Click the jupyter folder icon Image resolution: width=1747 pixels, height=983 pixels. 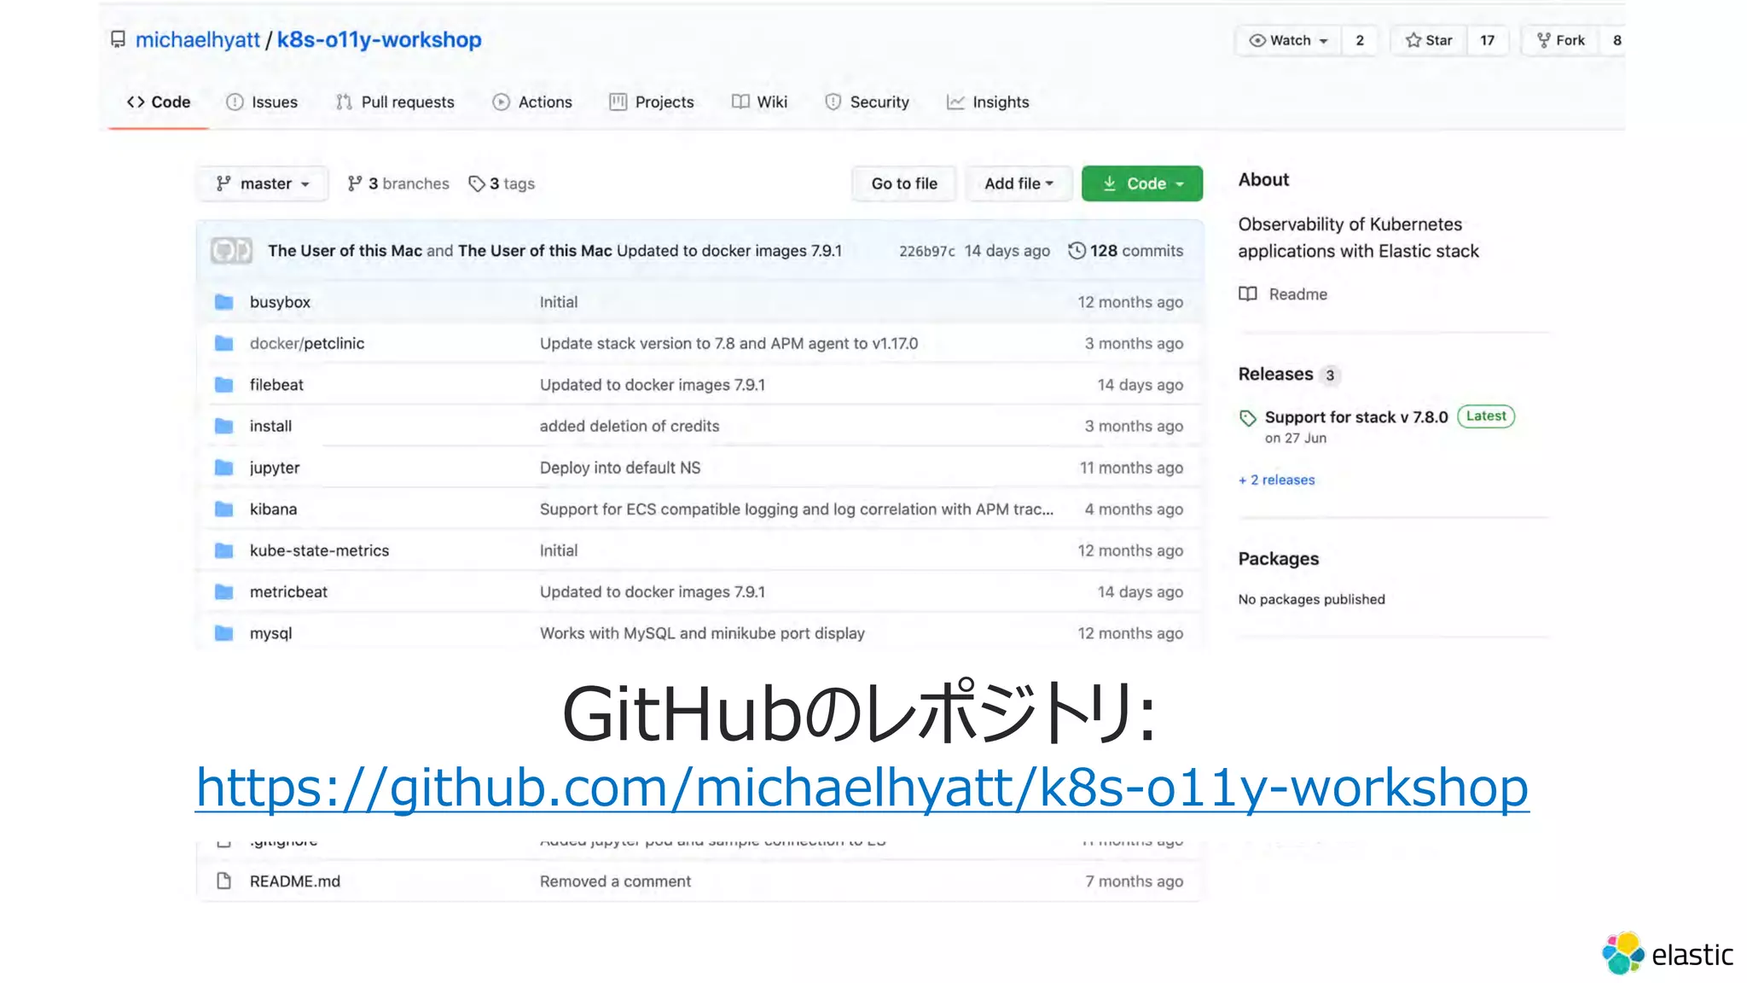[223, 468]
